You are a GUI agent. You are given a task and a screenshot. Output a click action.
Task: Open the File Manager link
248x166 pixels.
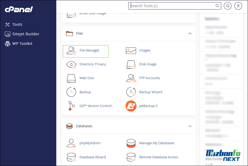[89, 50]
